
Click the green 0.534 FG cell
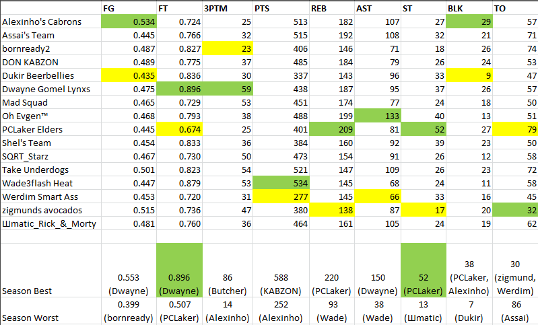coord(128,22)
